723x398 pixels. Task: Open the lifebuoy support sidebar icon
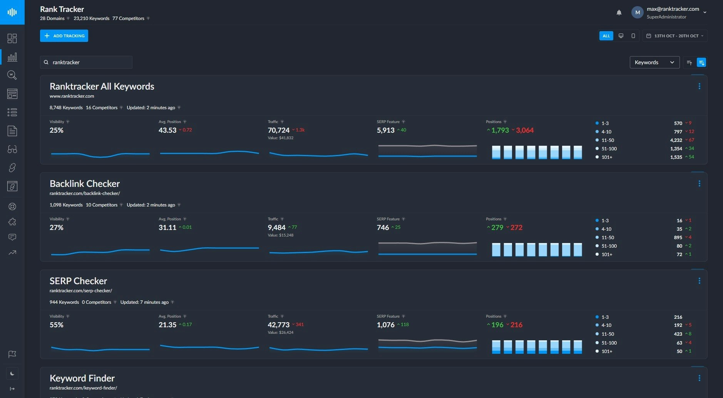tap(12, 206)
